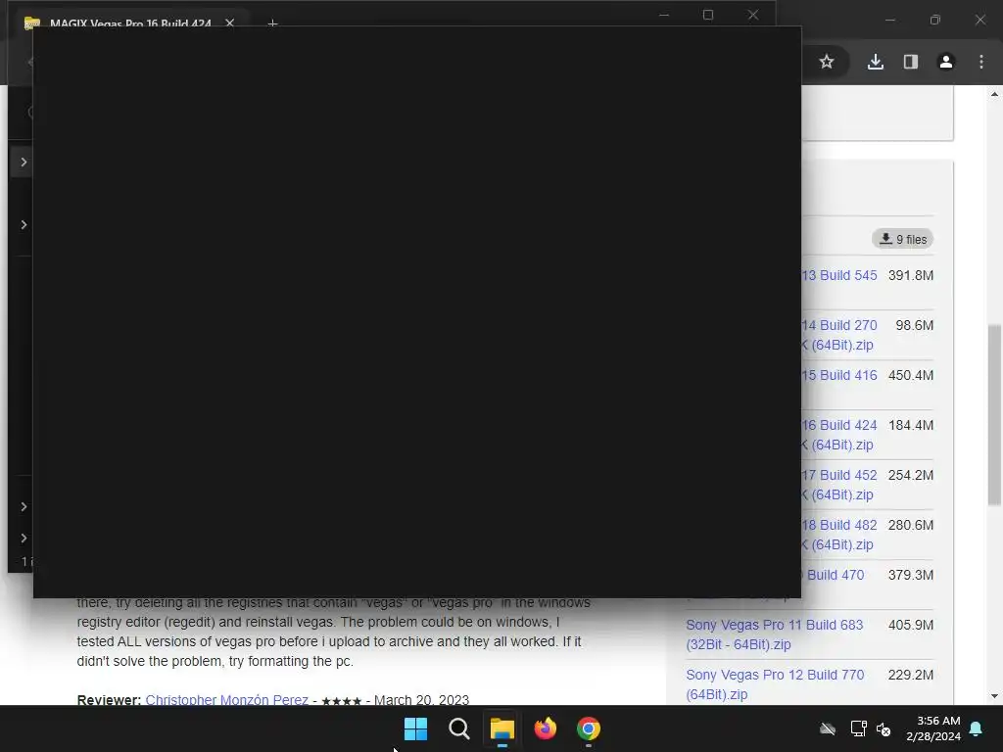Image resolution: width=1003 pixels, height=752 pixels.
Task: Close the MAGIX Vegas Pro 16 Explorer tab
Action: (229, 23)
